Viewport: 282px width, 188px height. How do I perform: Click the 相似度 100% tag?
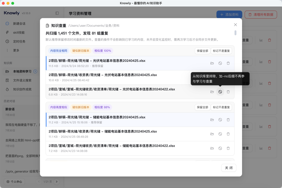(103, 51)
